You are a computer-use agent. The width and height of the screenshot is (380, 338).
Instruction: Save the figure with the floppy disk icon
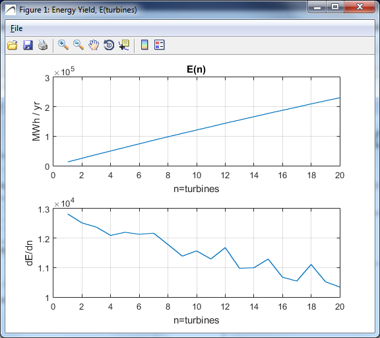pyautogui.click(x=28, y=45)
